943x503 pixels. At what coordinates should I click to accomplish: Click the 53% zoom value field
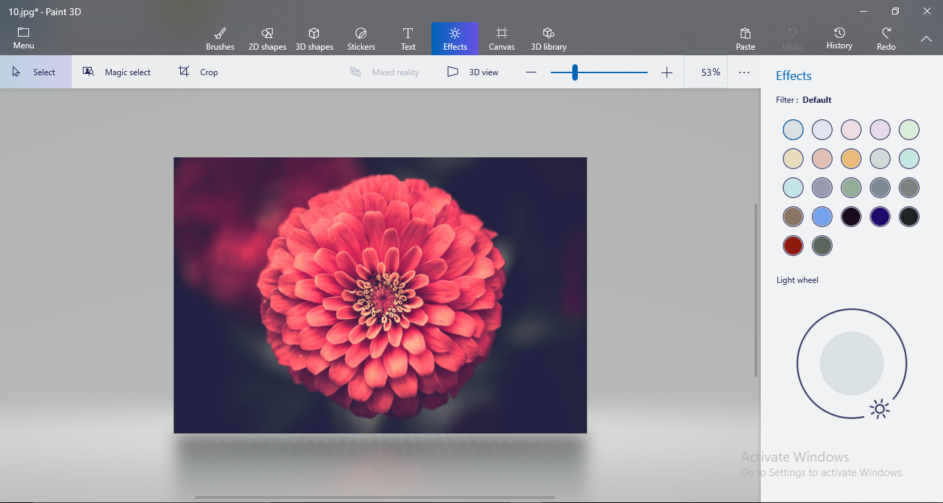click(x=706, y=72)
